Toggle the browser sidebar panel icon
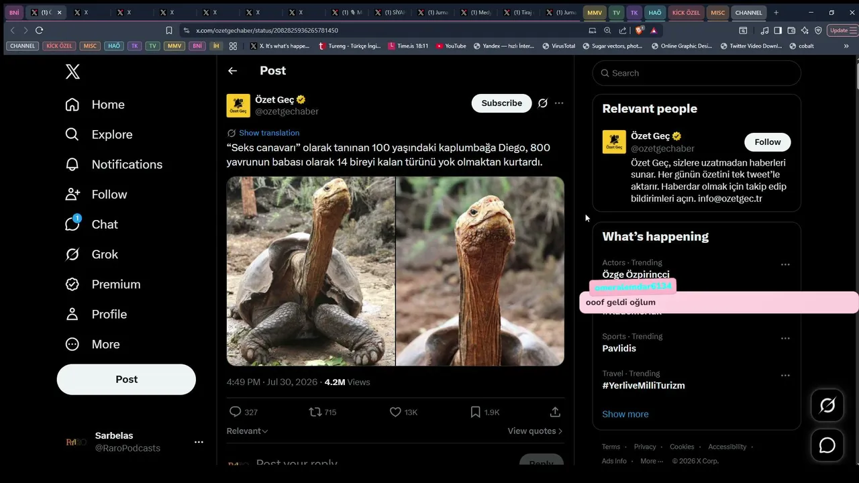Viewport: 859px width, 483px height. (778, 30)
